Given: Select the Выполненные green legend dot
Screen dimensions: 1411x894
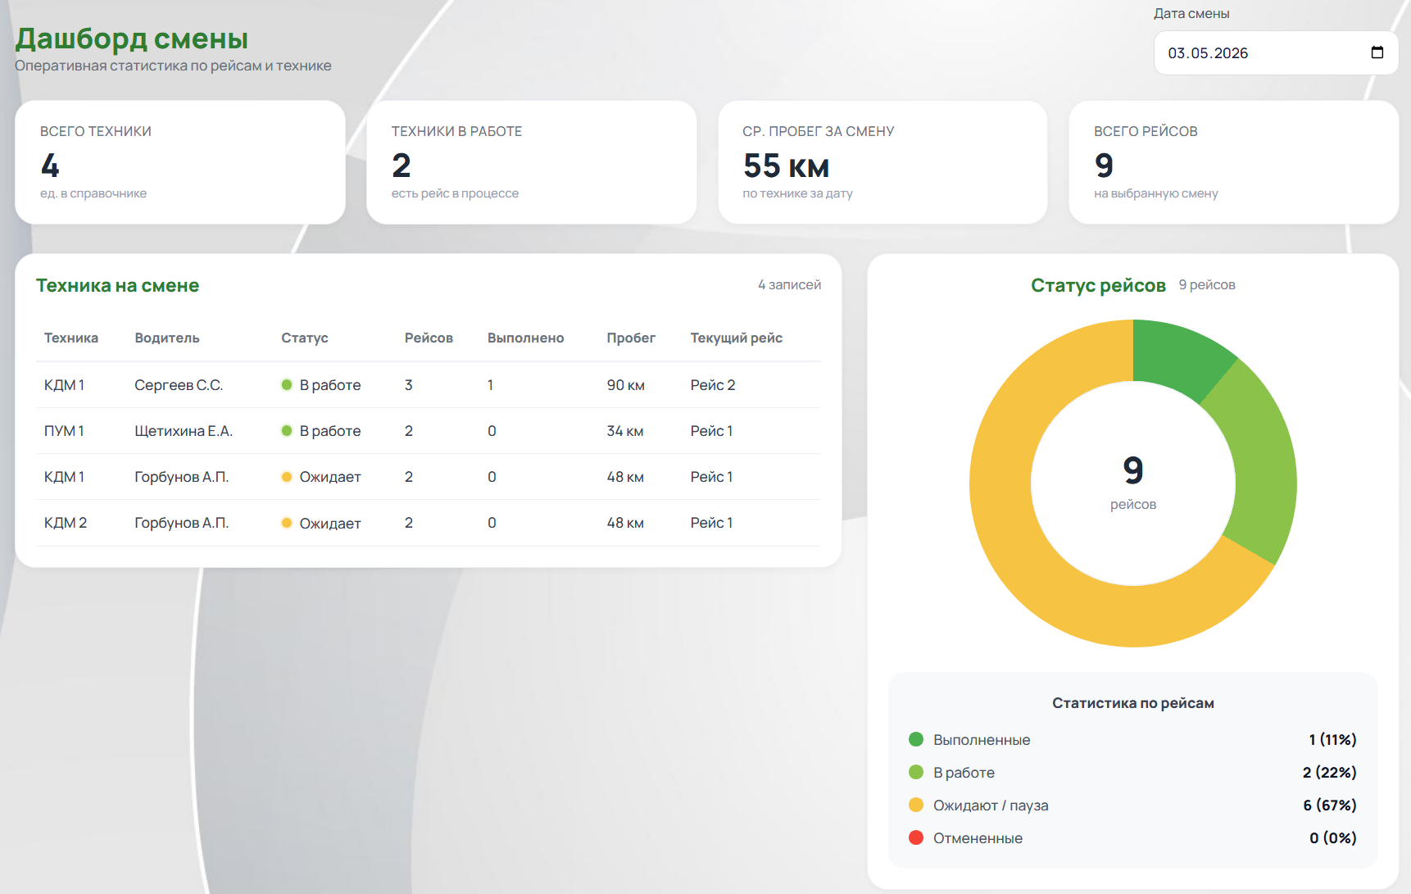Looking at the screenshot, I should coord(916,739).
